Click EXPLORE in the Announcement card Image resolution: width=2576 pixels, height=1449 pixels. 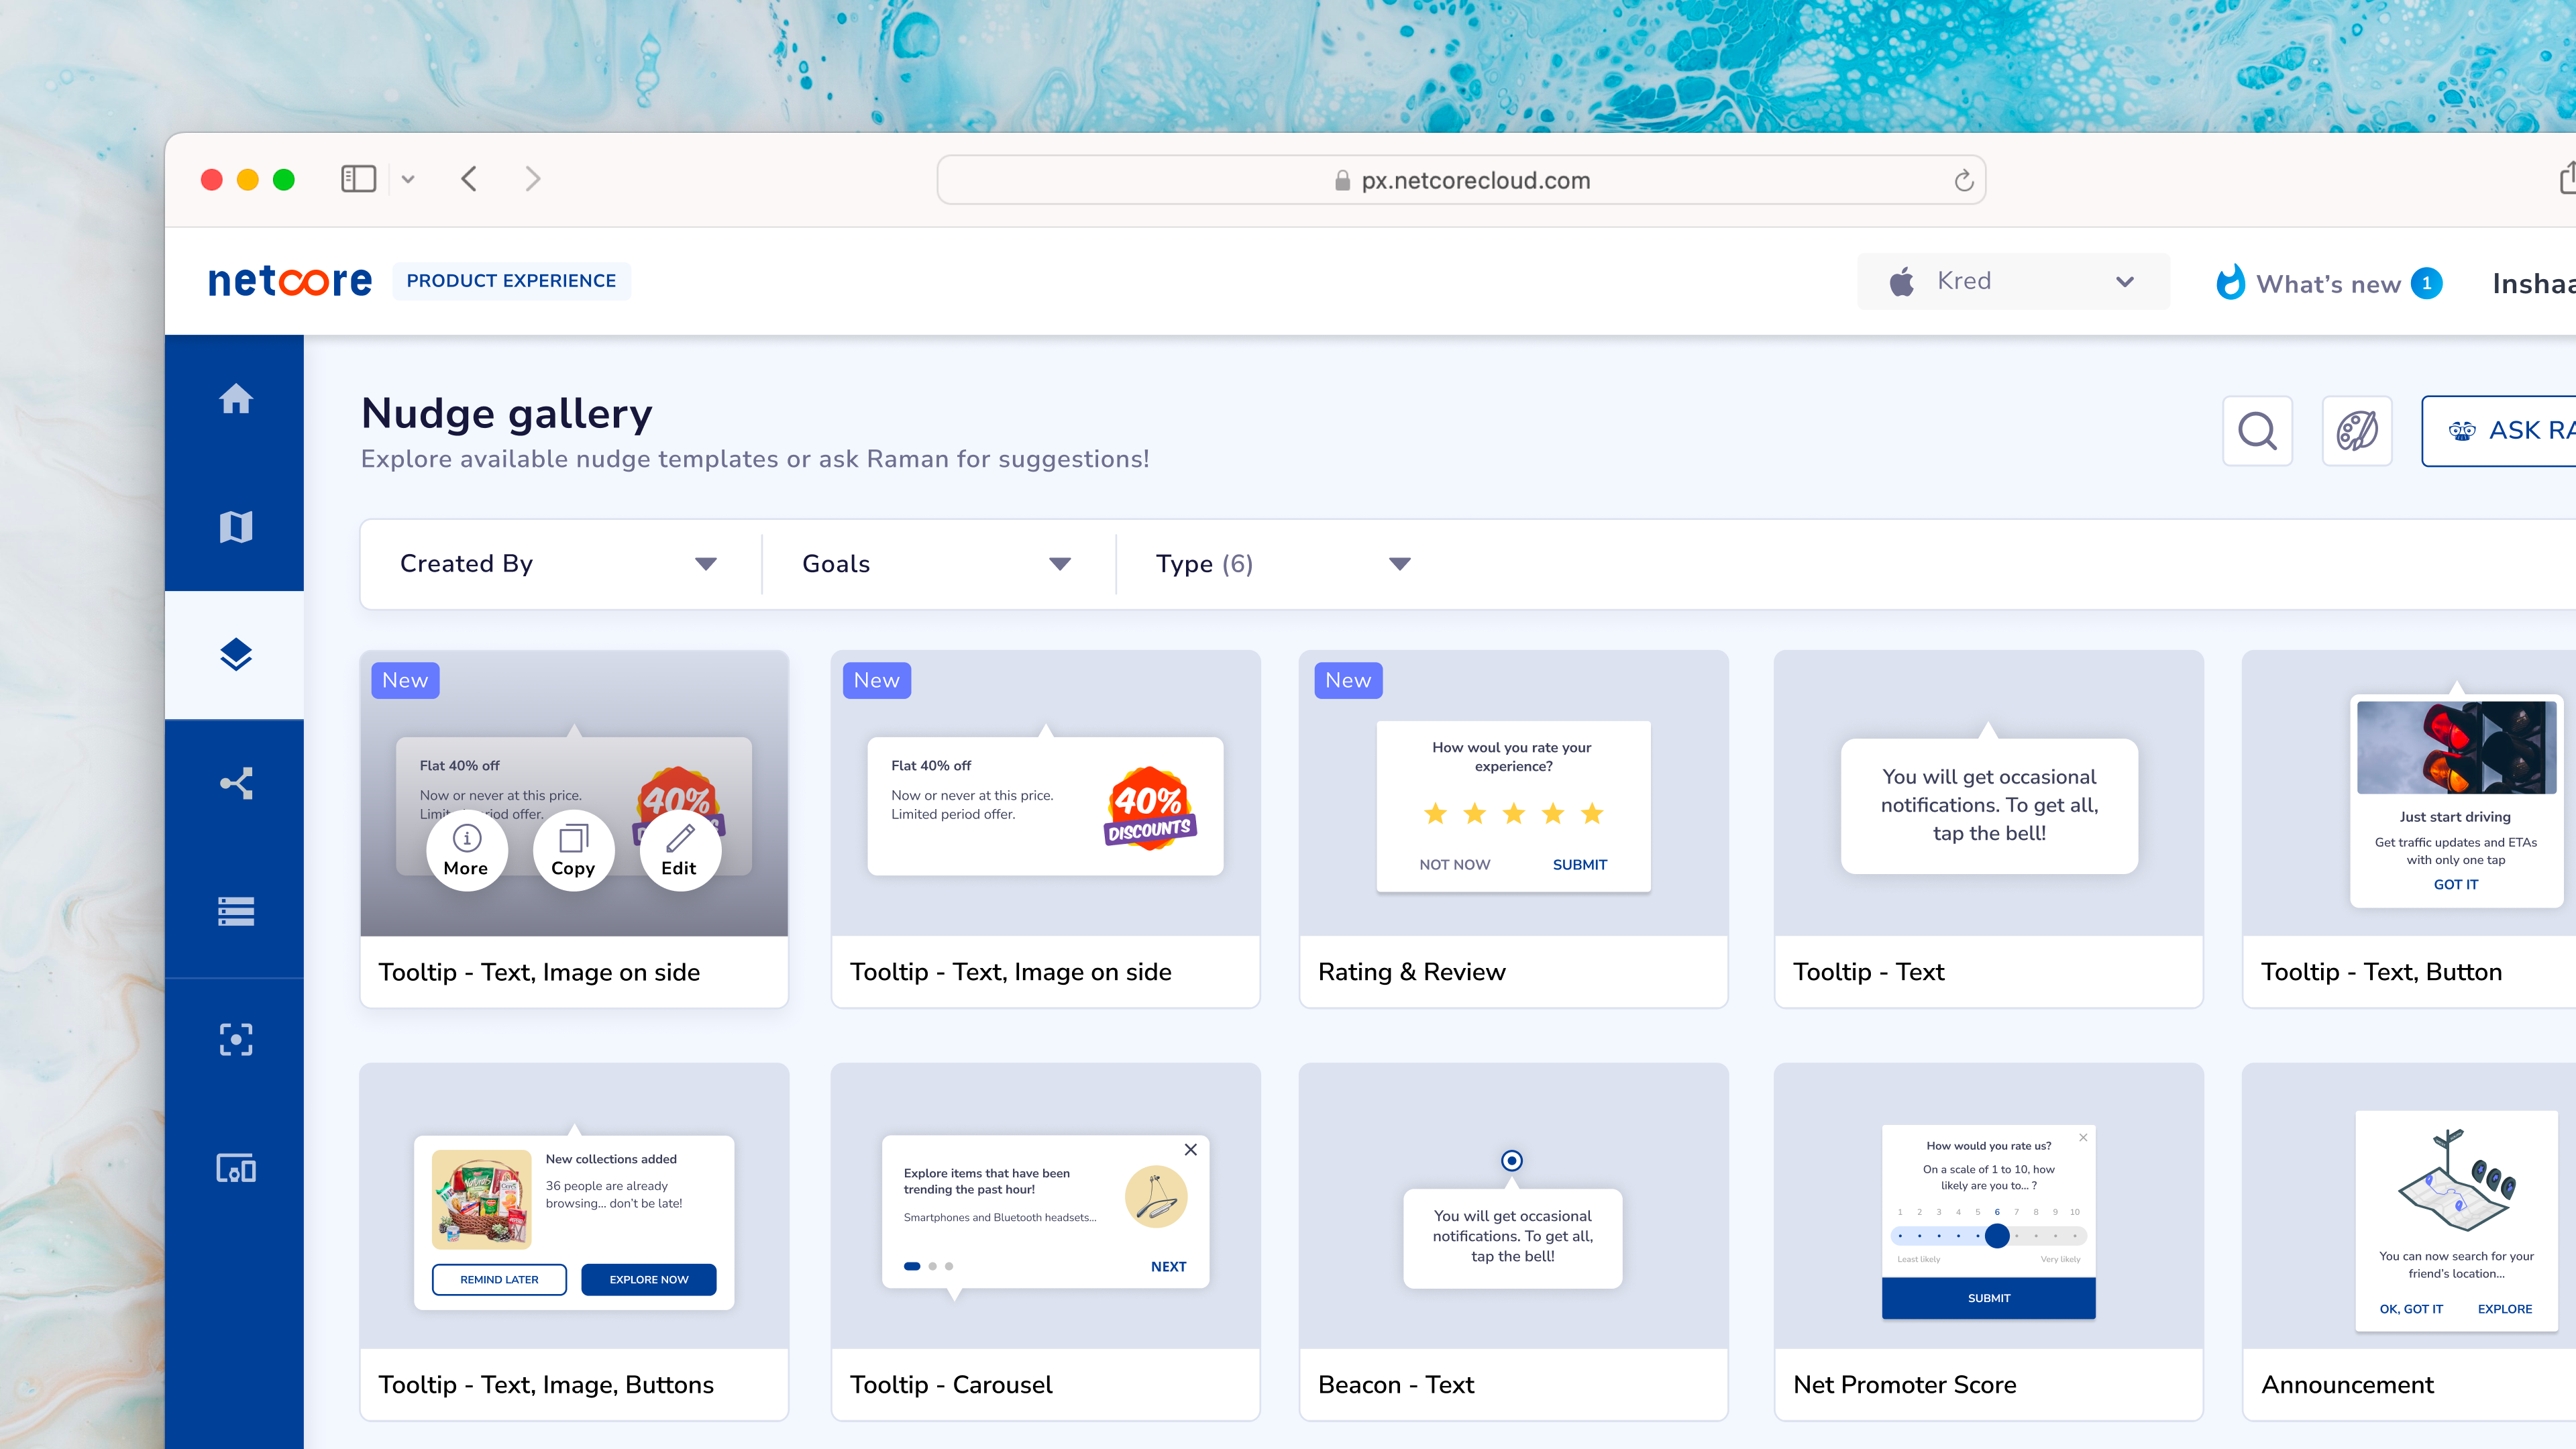pyautogui.click(x=2505, y=1309)
